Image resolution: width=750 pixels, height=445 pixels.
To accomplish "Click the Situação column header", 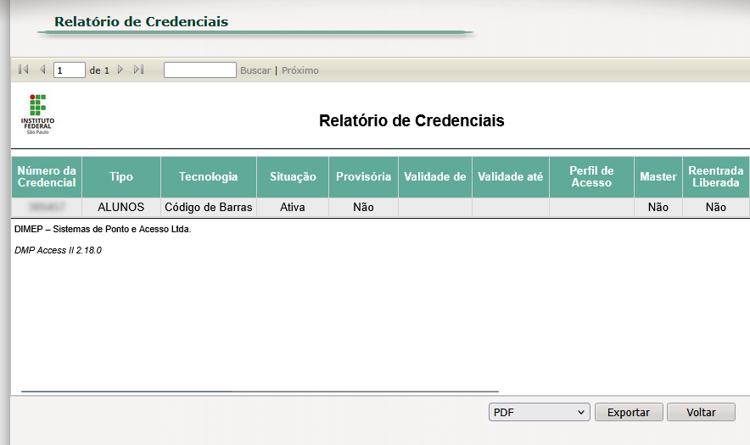I will tap(293, 177).
